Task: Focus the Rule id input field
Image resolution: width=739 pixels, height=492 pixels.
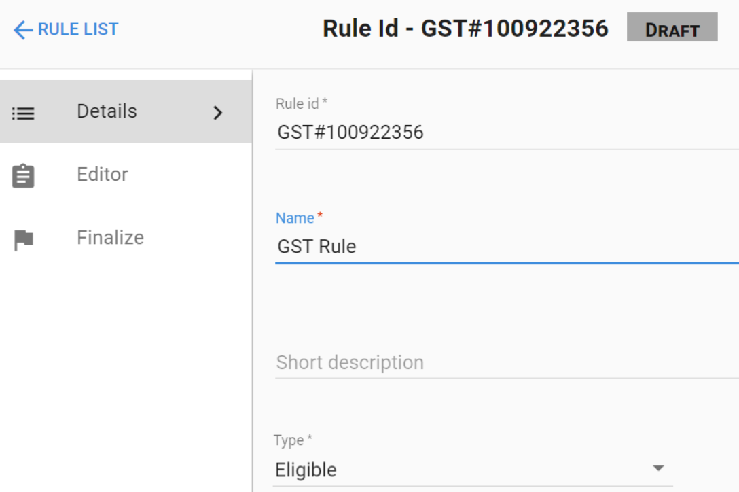Action: click(x=503, y=132)
